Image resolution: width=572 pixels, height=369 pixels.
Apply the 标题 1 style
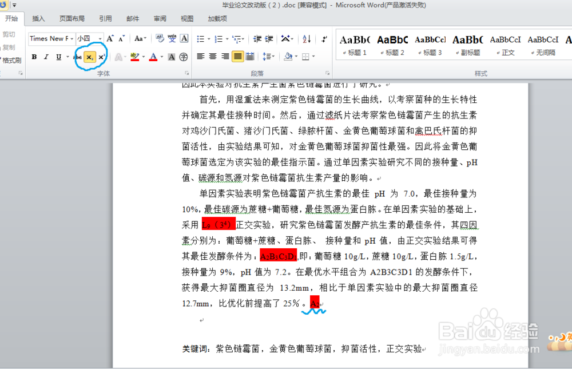click(x=354, y=43)
